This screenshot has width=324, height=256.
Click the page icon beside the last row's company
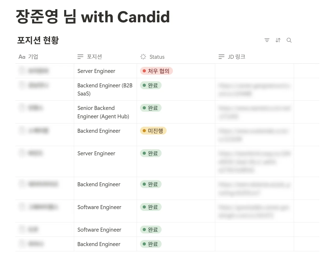coord(22,244)
